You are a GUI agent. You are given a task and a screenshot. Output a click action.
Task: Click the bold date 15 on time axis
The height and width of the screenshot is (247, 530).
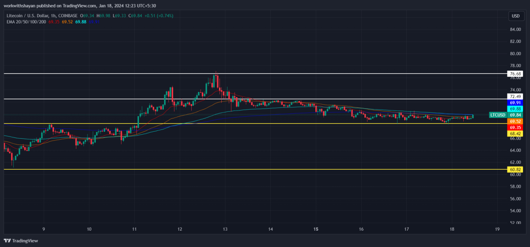point(316,229)
